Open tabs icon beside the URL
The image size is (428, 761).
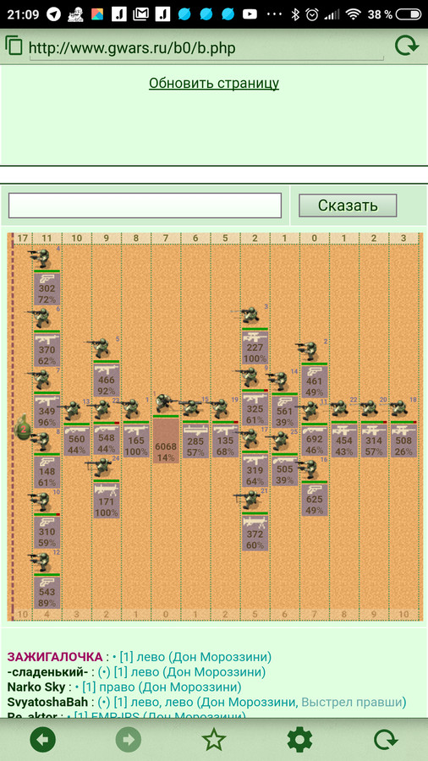(x=14, y=47)
